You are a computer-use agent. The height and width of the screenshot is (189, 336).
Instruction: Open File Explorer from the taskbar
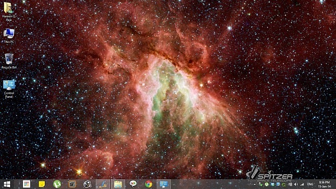118,184
